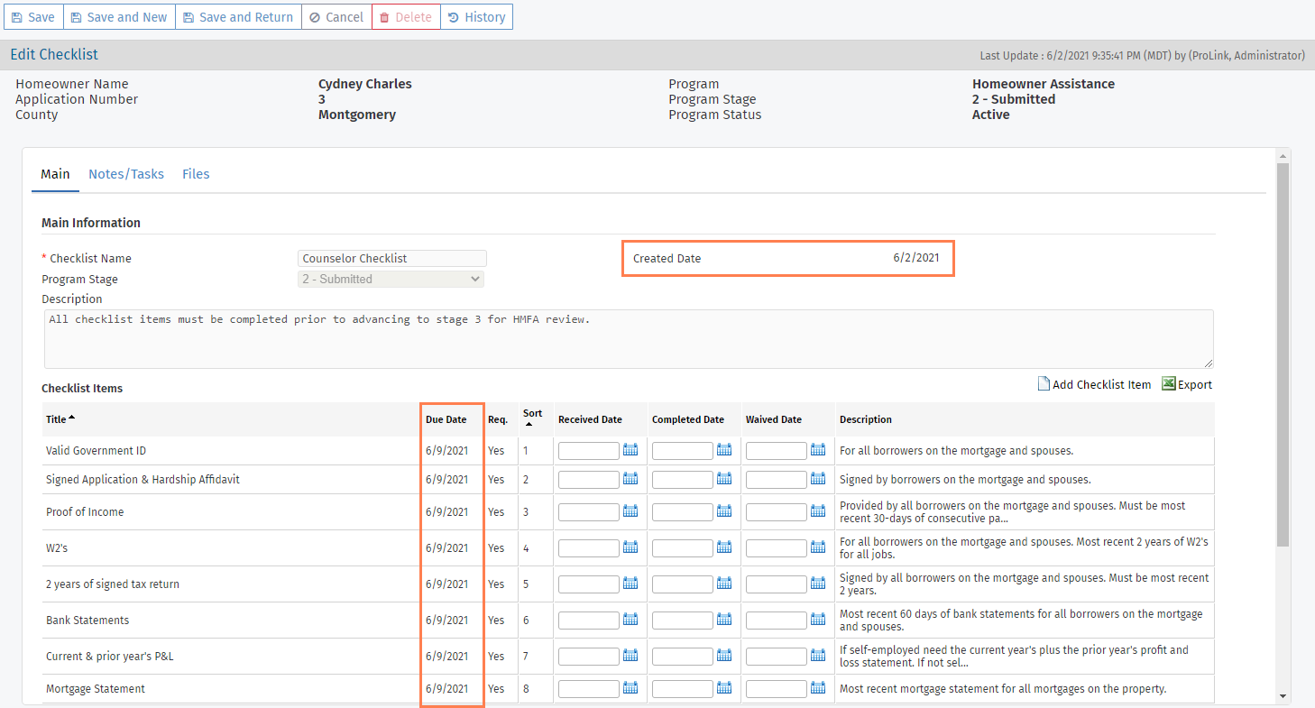
Task: Click the Save and Return button
Action: click(x=238, y=17)
